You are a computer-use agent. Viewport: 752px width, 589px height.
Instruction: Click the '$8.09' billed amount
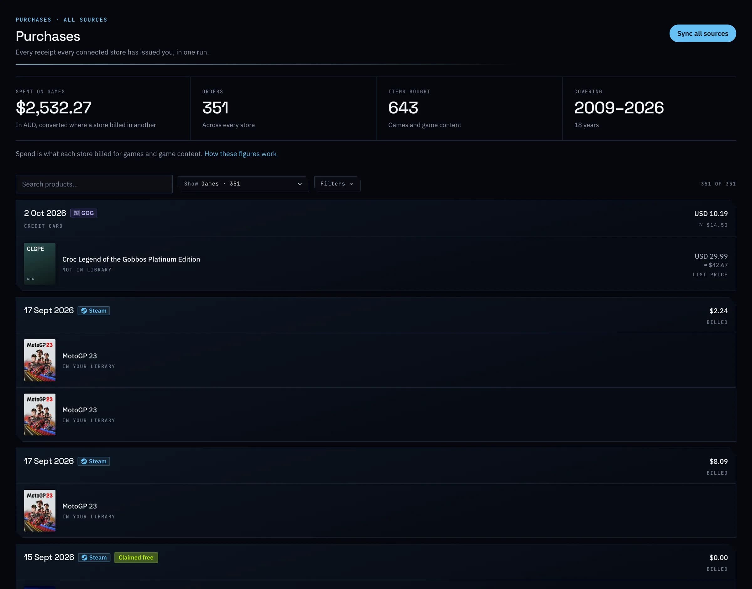(718, 461)
